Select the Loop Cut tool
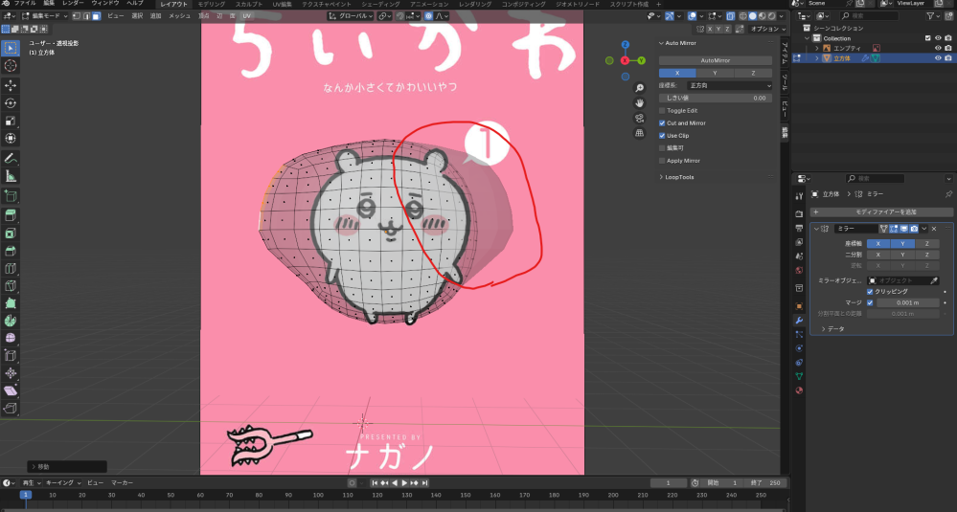The width and height of the screenshot is (957, 512). tap(11, 268)
